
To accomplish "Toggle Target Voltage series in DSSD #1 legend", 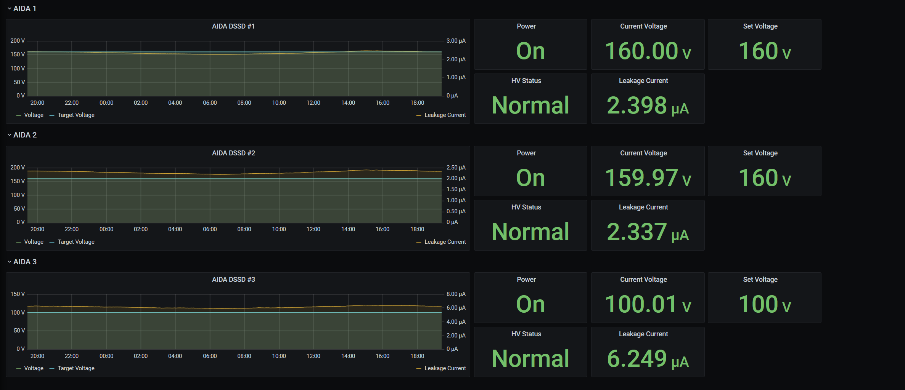I will pyautogui.click(x=76, y=115).
